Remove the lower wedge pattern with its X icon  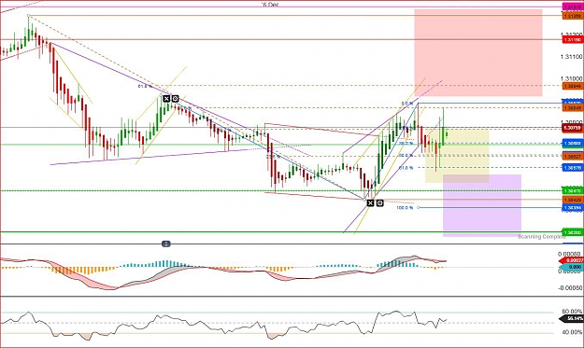(370, 203)
